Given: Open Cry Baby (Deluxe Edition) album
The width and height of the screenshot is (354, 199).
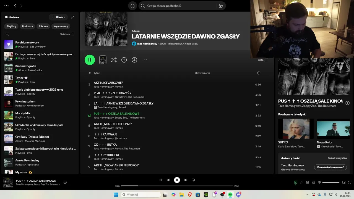Looking at the screenshot, I should tap(40, 139).
